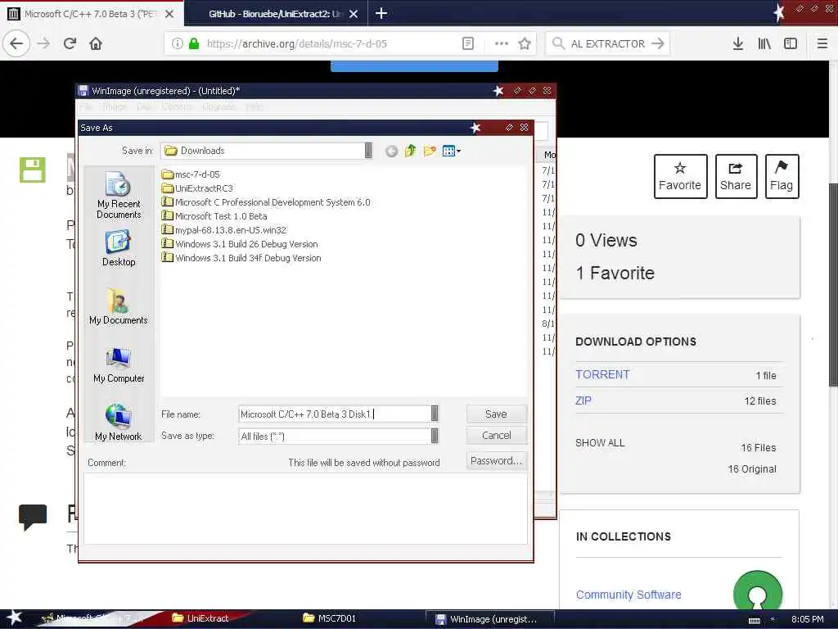838x629 pixels.
Task: Click the Password... button
Action: coord(496,460)
